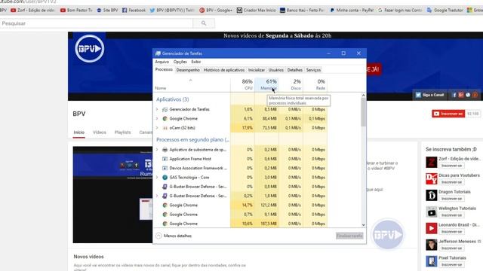Sort processes by the Rede column
The width and height of the screenshot is (483, 271).
pyautogui.click(x=315, y=84)
